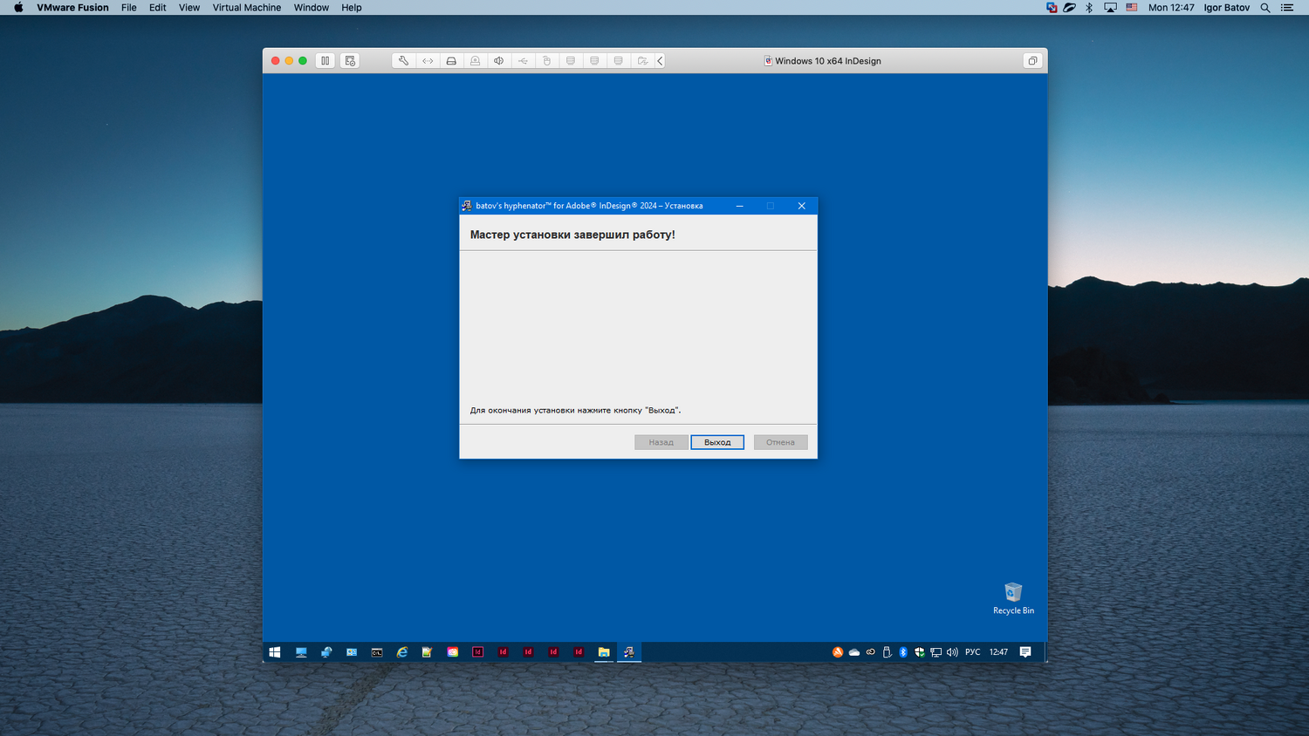The height and width of the screenshot is (736, 1309).
Task: Click the Bluetooth icon in Windows tray
Action: click(x=903, y=652)
